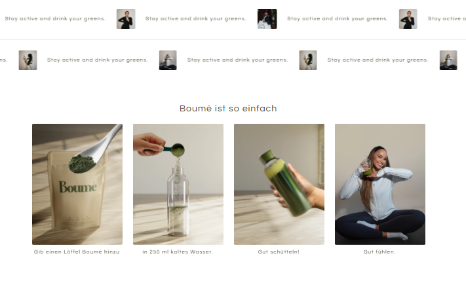Click the "Gib einen Löffel Boumé hinzu" caption
Screen dimensions: 466x281
pyautogui.click(x=77, y=252)
